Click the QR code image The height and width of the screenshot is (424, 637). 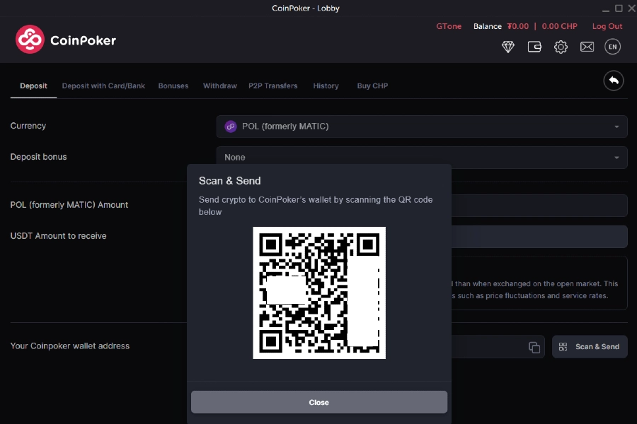pyautogui.click(x=319, y=293)
